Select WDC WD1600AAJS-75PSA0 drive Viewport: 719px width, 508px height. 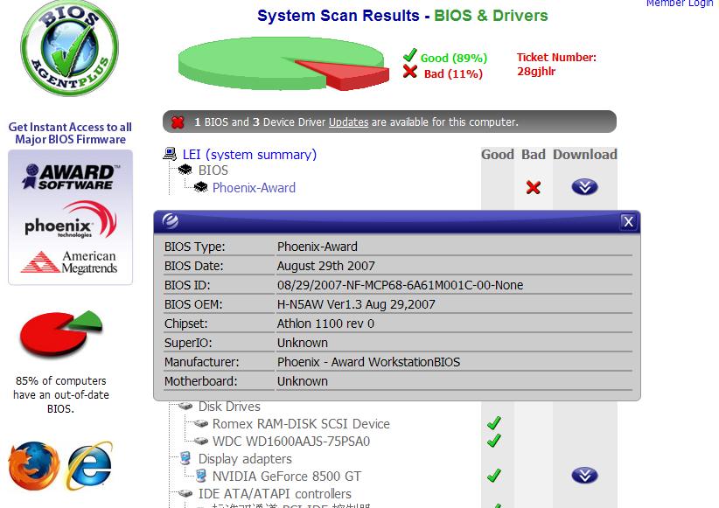click(291, 441)
